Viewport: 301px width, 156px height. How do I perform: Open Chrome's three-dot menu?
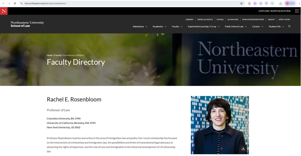point(299,3)
